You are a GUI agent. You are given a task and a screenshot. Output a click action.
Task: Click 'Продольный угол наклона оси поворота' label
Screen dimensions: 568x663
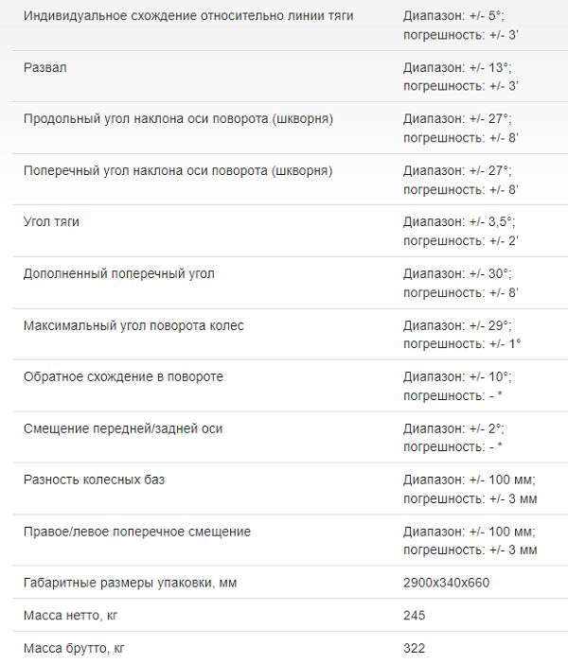[x=178, y=119]
